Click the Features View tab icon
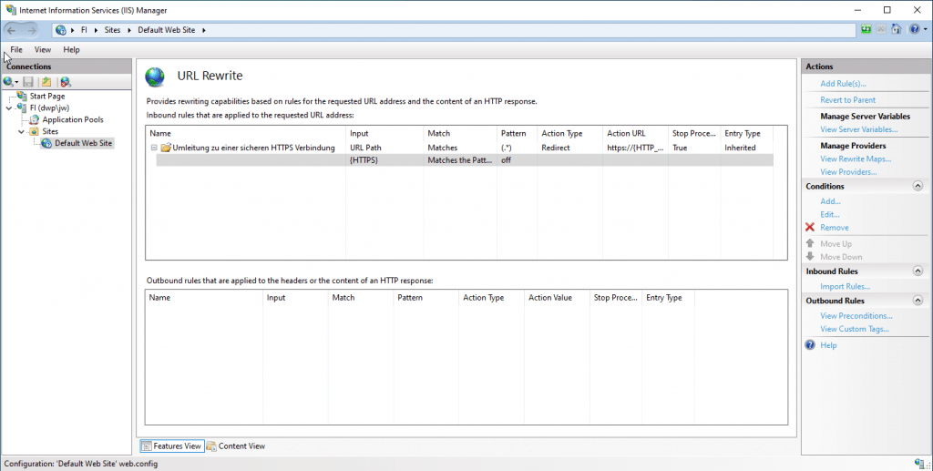Viewport: 933px width, 471px height. point(147,446)
